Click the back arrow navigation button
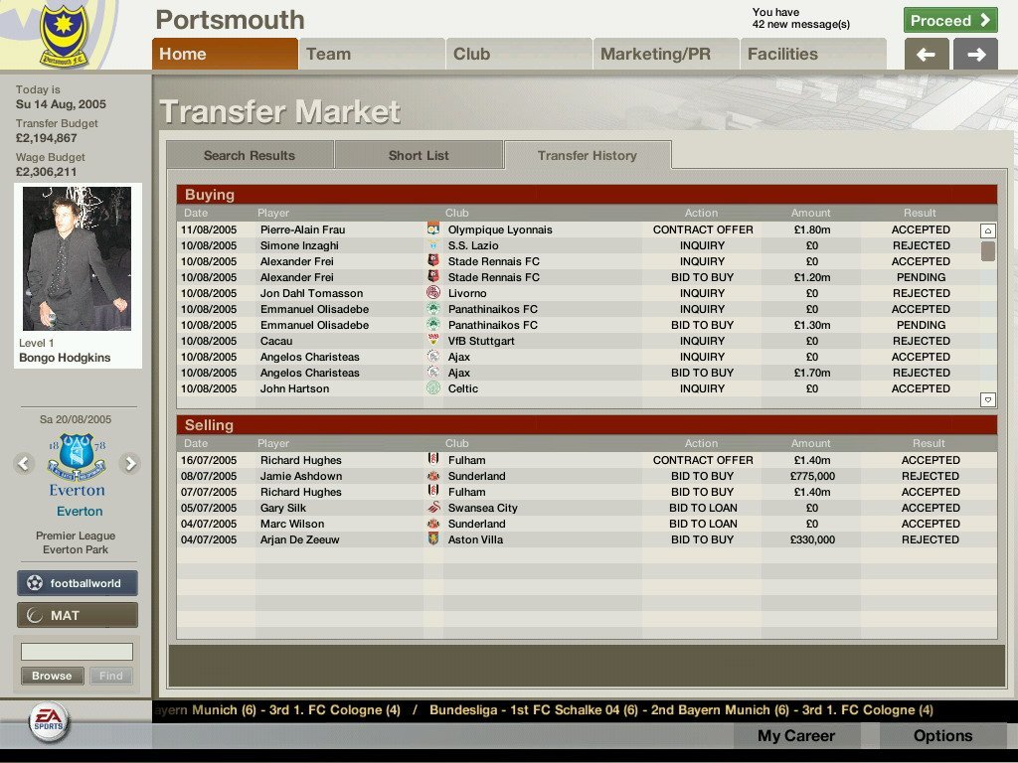 (926, 55)
